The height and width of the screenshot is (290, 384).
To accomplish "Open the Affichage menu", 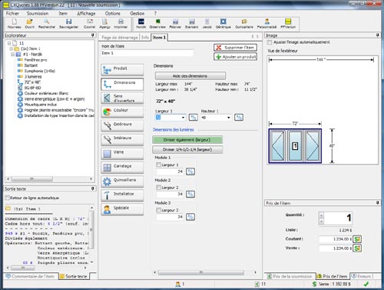I will tap(86, 13).
